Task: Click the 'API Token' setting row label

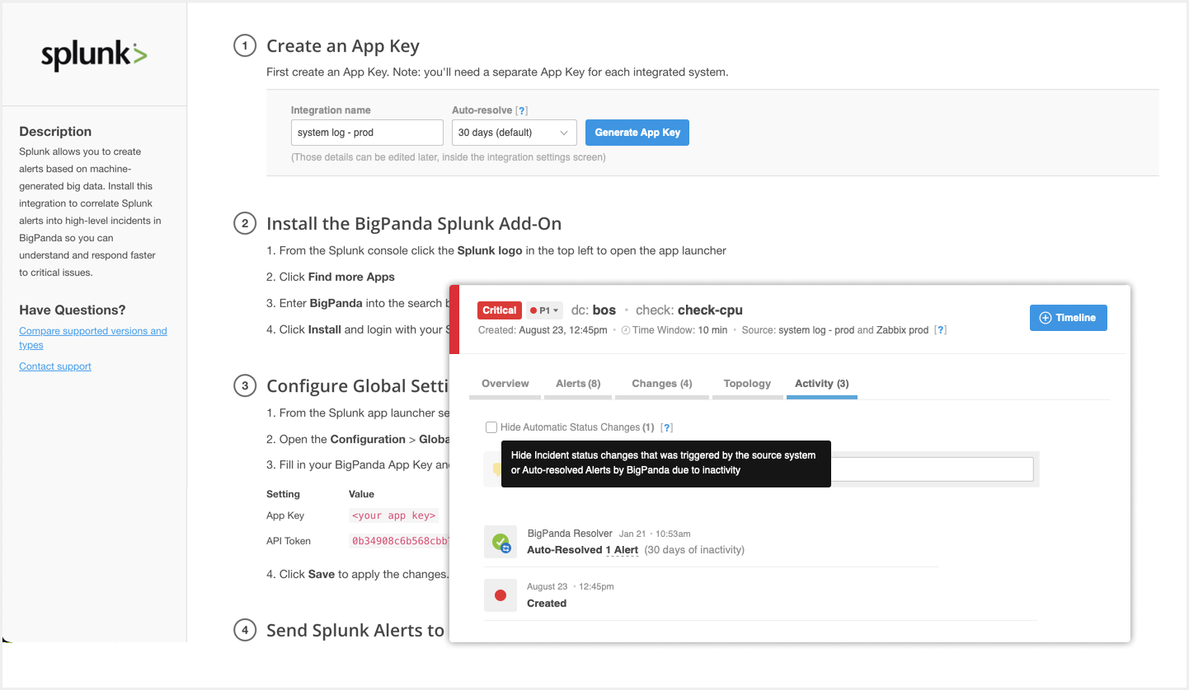Action: [x=289, y=542]
